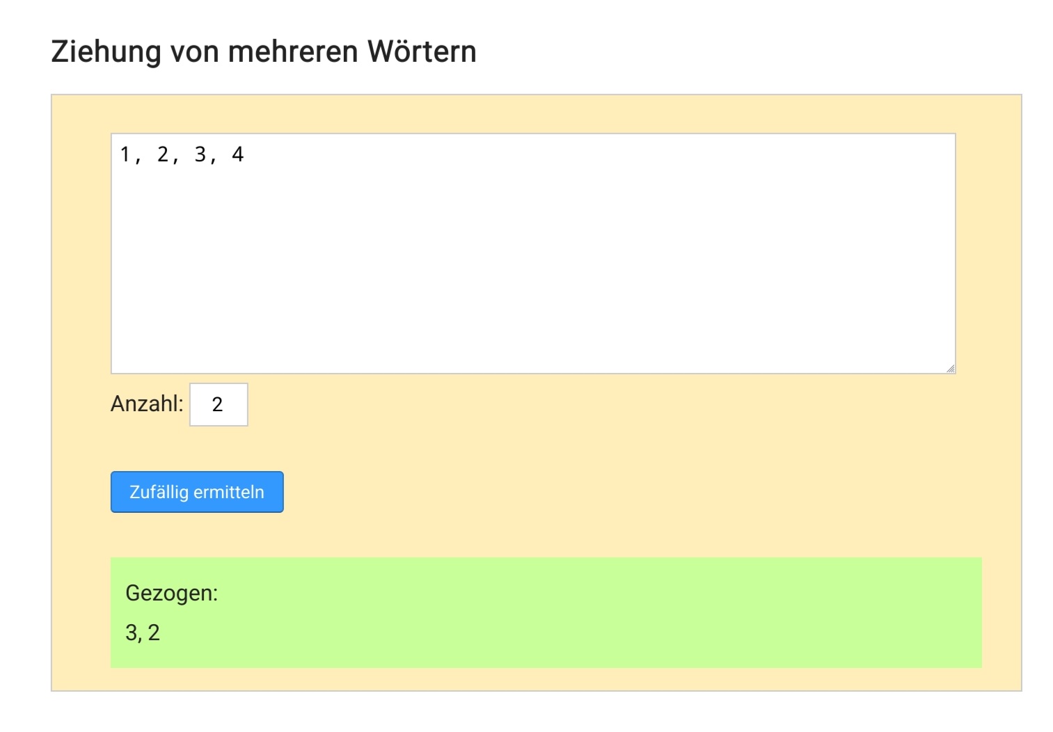Click the "Zufällig ermitteln" button
Image resolution: width=1053 pixels, height=732 pixels.
197,492
